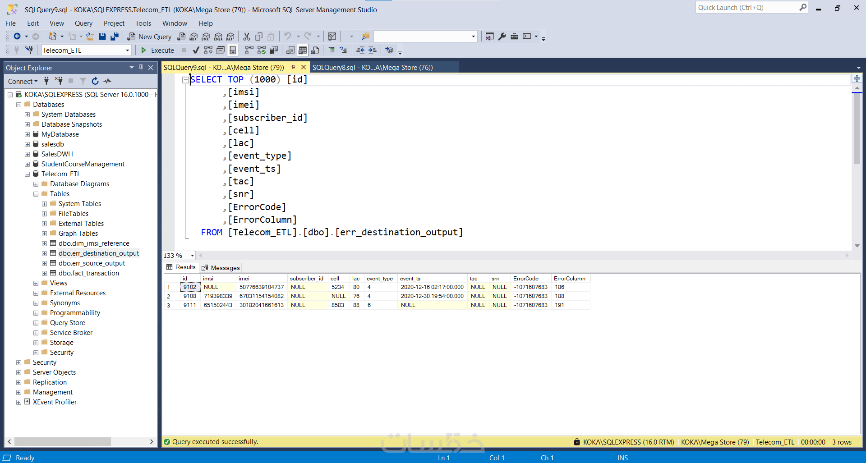Refresh the Object Explorer tree
This screenshot has height=463, width=866.
point(95,81)
